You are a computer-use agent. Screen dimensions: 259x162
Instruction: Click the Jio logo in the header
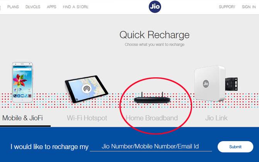tap(155, 7)
